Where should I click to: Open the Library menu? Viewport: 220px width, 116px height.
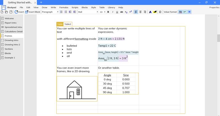coord(111,7)
